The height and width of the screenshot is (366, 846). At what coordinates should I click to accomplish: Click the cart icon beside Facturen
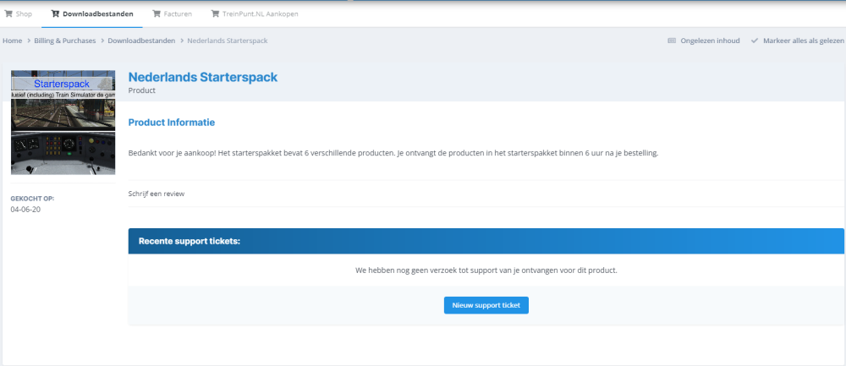click(157, 14)
